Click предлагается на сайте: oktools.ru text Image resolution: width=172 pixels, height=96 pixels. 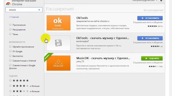pyautogui.click(x=93, y=21)
